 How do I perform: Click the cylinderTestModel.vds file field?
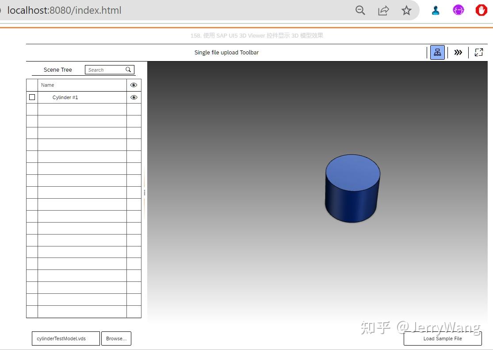click(x=65, y=338)
